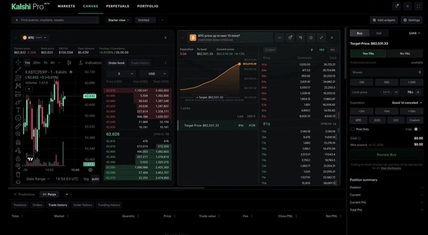Select the ruler measure tool
This screenshot has width=428, height=235.
[x=18, y=126]
